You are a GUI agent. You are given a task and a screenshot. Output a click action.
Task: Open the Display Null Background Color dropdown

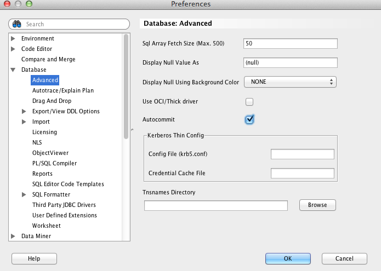point(289,82)
